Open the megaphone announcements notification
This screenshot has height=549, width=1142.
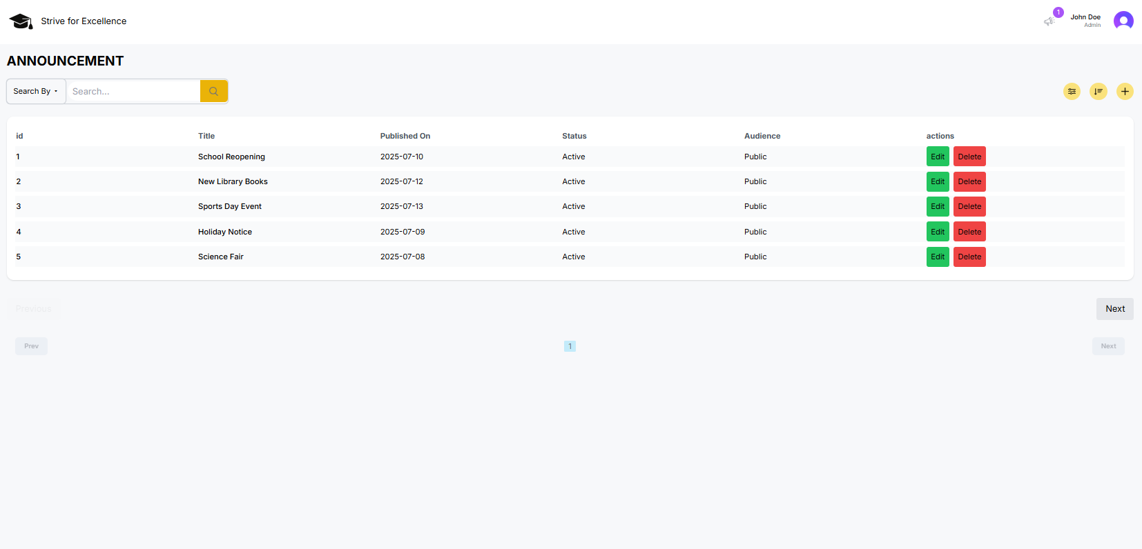[x=1049, y=21]
